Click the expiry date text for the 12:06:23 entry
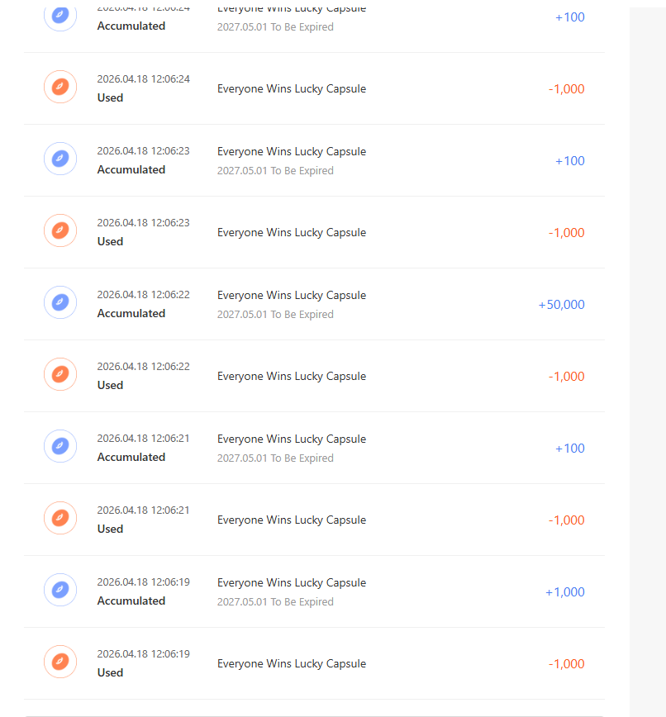This screenshot has width=666, height=717. 275,171
